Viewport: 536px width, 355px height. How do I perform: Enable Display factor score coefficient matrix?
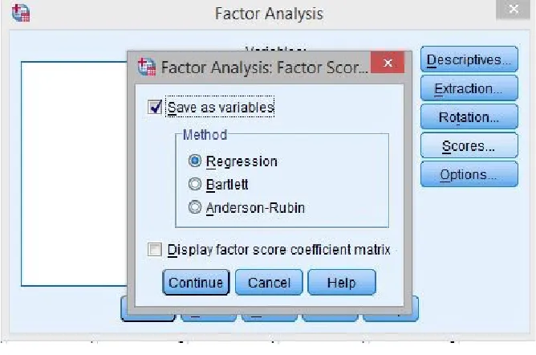(x=154, y=249)
